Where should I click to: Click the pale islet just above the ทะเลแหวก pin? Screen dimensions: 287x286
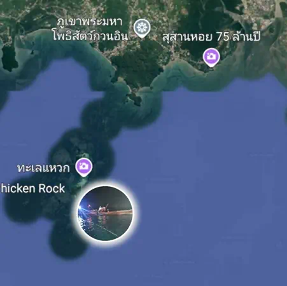[x=85, y=156]
